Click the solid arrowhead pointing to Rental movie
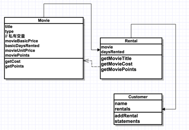Viewport: 189px width, 130px height. point(99,50)
